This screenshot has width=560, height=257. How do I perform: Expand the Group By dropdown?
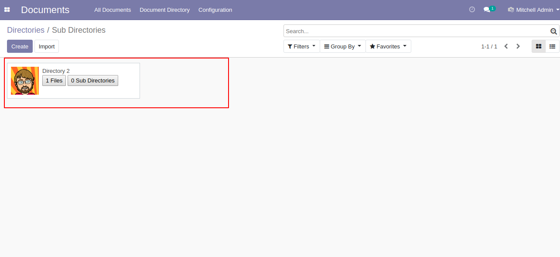(343, 46)
